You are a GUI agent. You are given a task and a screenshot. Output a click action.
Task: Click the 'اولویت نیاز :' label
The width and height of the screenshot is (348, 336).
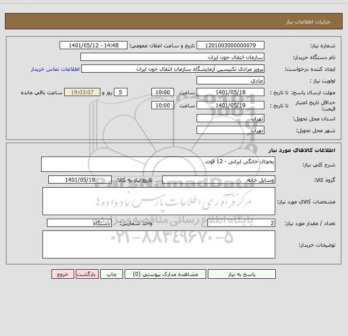tap(323, 81)
